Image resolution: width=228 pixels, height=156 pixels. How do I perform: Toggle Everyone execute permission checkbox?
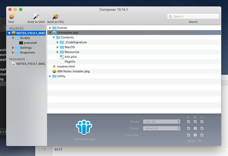point(202,135)
